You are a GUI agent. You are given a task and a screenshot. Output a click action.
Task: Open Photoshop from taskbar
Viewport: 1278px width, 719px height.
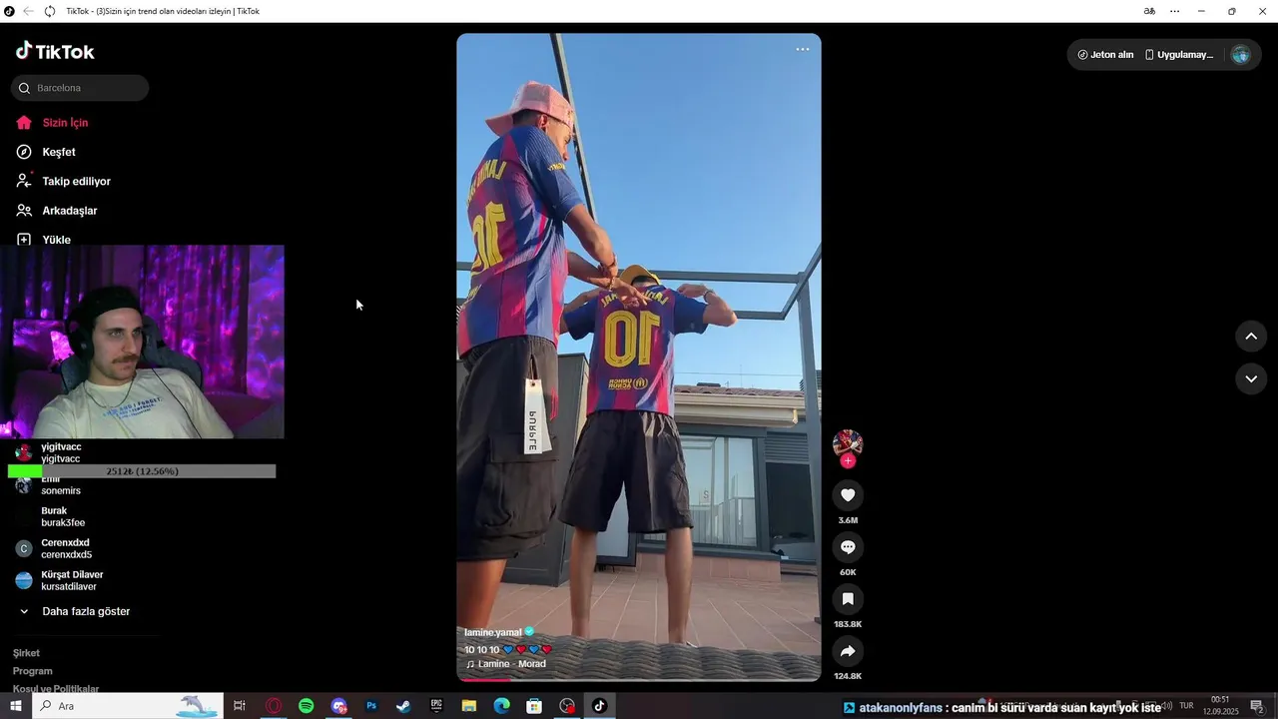pos(371,706)
